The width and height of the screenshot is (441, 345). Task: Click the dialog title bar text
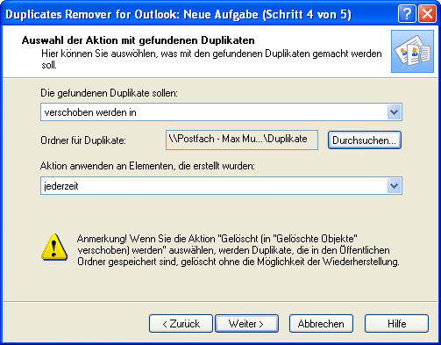pyautogui.click(x=179, y=14)
